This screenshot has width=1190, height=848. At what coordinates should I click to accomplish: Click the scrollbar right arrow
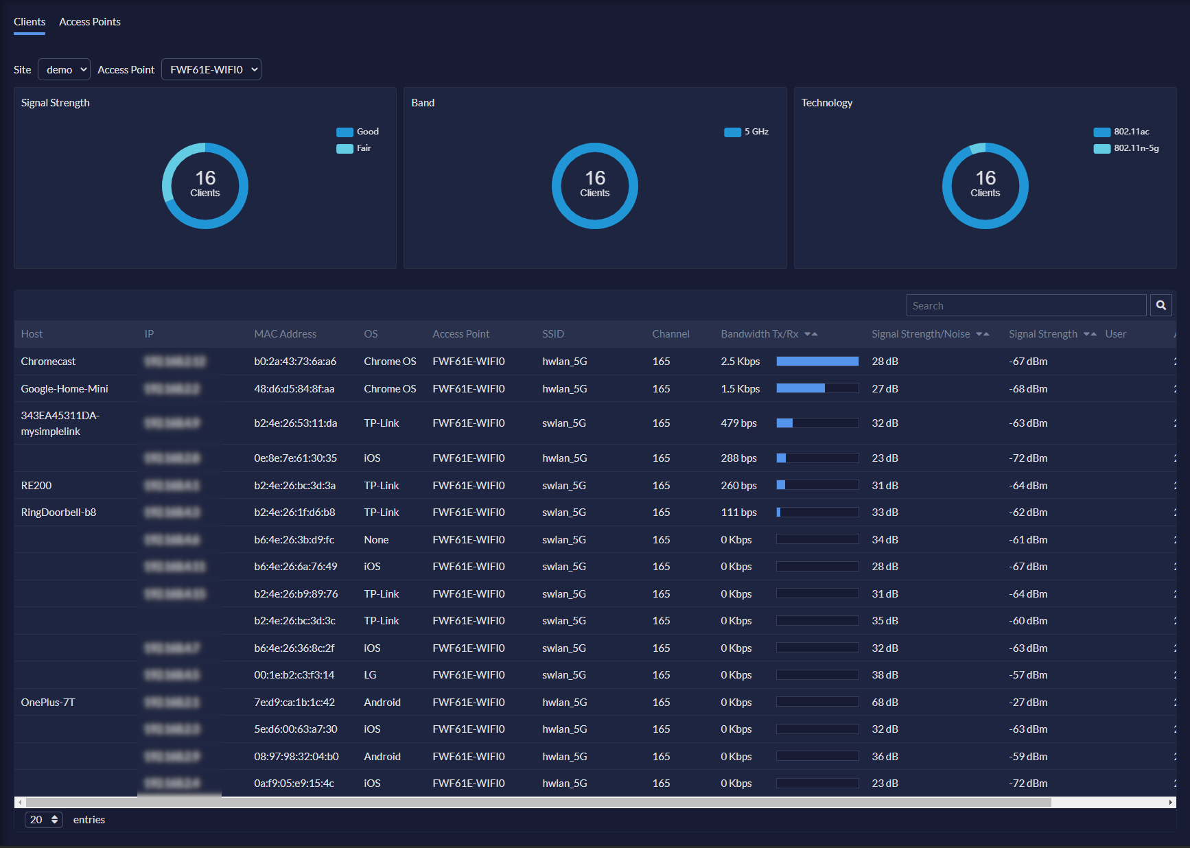(1171, 802)
